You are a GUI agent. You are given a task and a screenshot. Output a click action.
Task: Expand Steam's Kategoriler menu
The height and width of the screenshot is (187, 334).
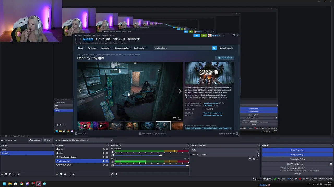pyautogui.click(x=106, y=48)
